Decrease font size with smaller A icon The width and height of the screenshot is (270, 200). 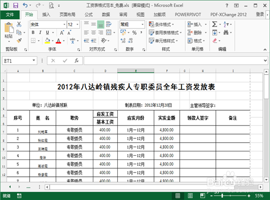pyautogui.click(x=69, y=32)
